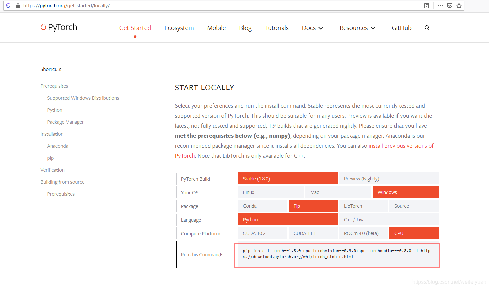
Task: Open site search magnifier icon
Action: pos(427,28)
